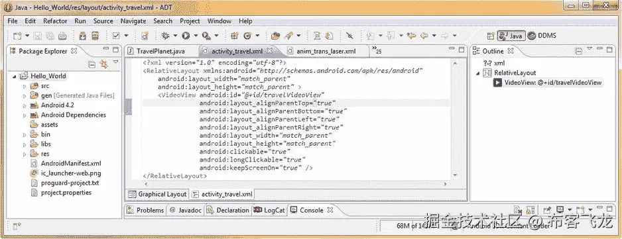The image size is (622, 239).
Task: Click the Open Type folder icon
Action: [x=275, y=36]
